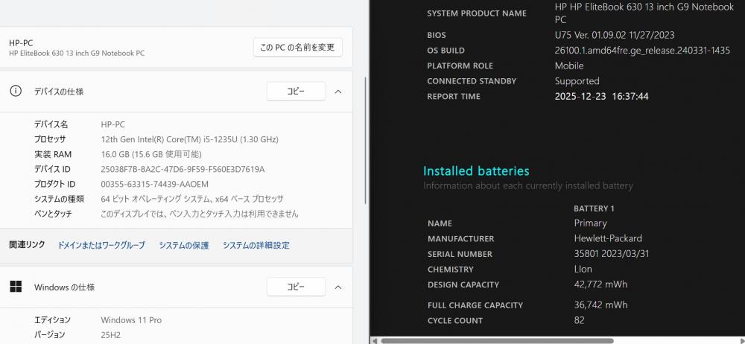
Task: Select design capacity 42,772 mWh
Action: pos(600,284)
